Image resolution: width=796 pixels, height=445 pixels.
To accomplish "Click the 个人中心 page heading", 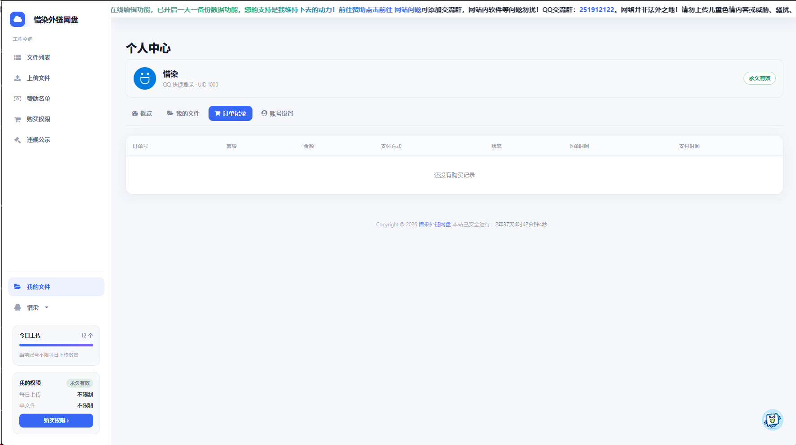I will pos(148,48).
